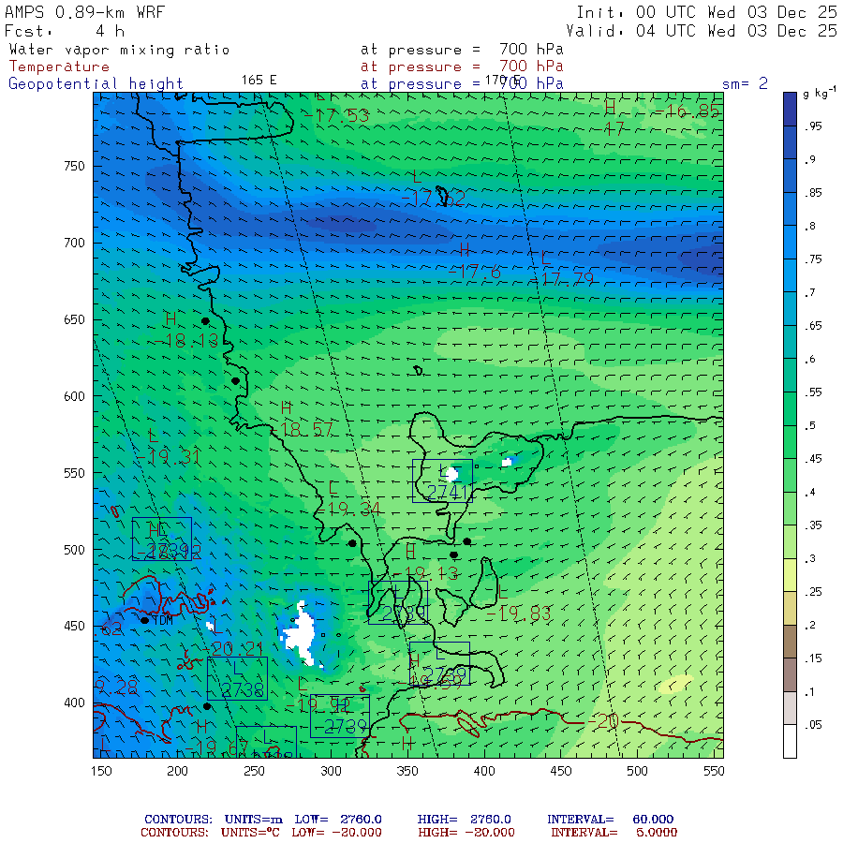The image size is (843, 843).
Task: Click the '-19.83' temperature low label
Action: click(x=519, y=614)
